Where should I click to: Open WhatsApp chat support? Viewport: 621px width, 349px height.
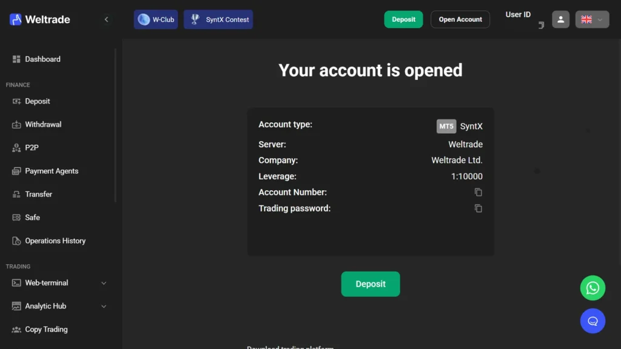coord(592,288)
